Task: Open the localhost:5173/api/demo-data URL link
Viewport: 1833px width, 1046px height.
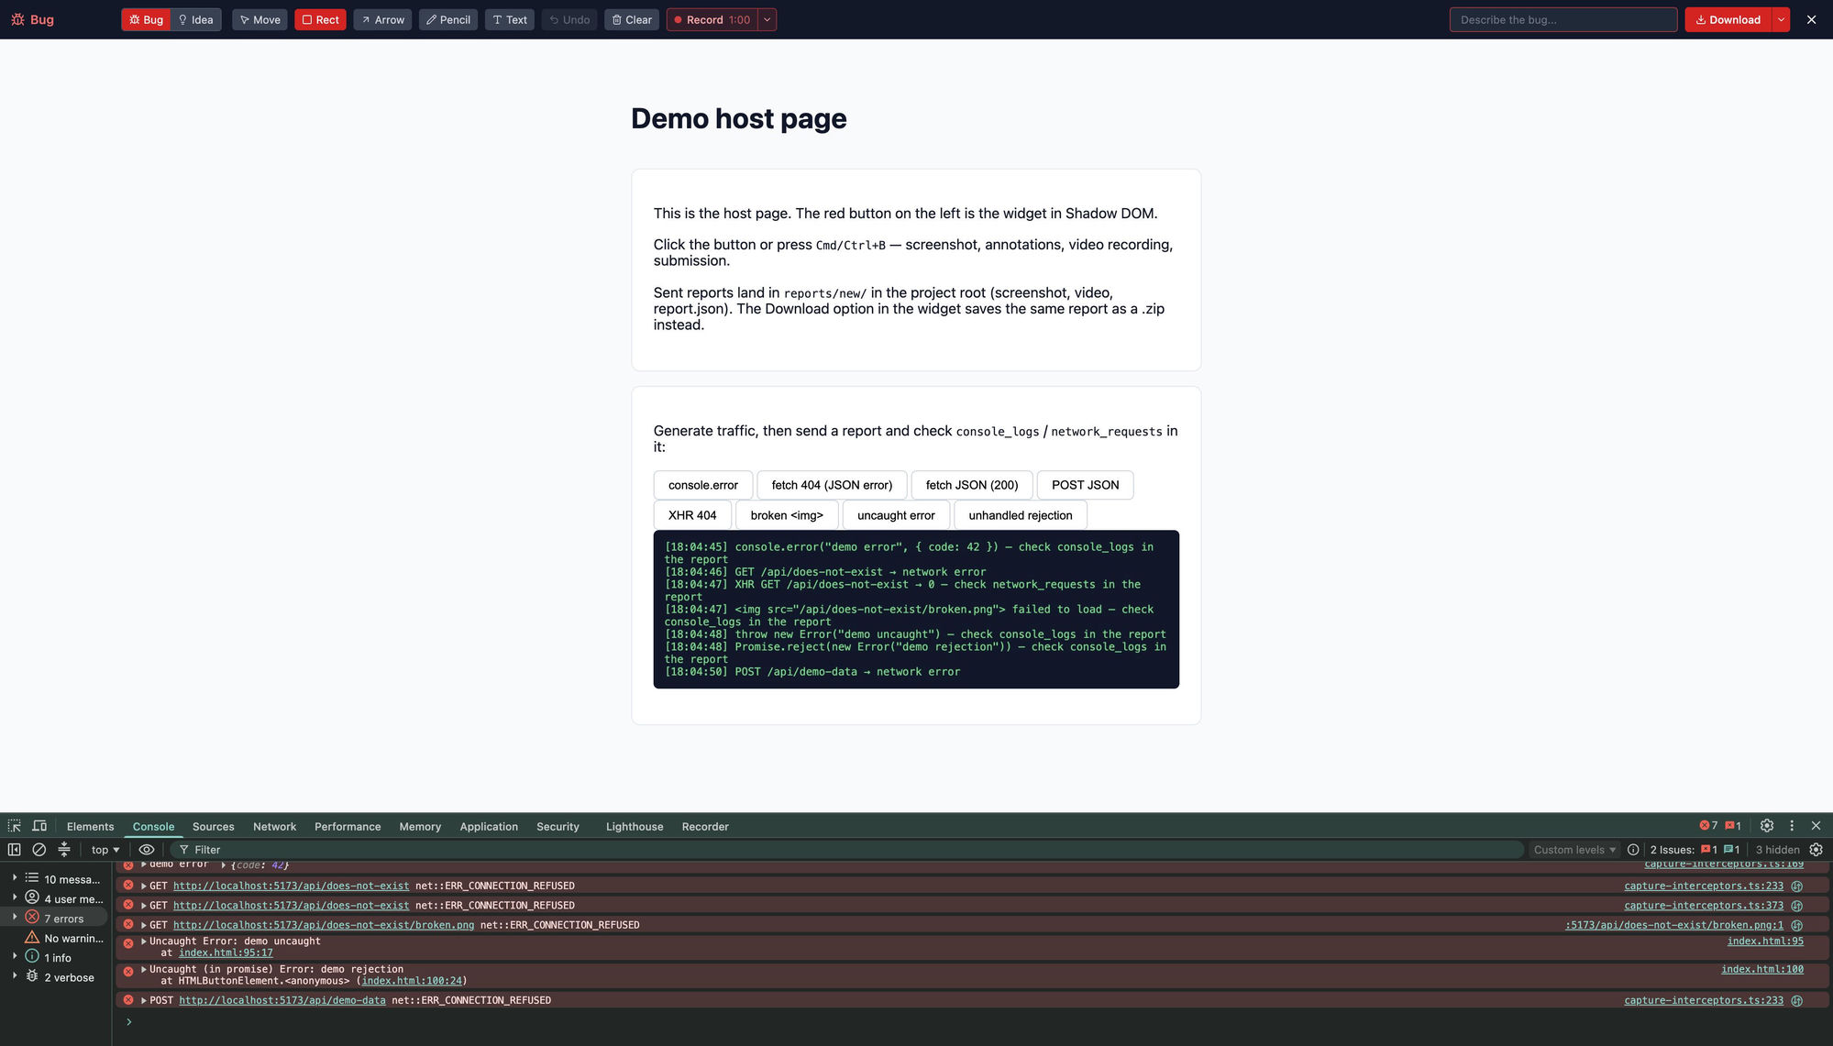Action: pos(282,1000)
